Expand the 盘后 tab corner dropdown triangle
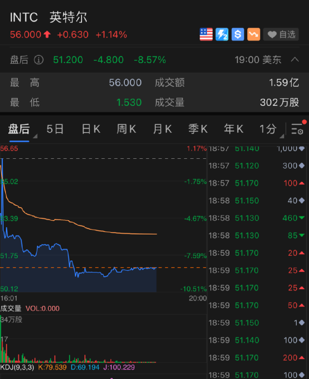Viewport: 309px width, 379px height. coord(35,136)
